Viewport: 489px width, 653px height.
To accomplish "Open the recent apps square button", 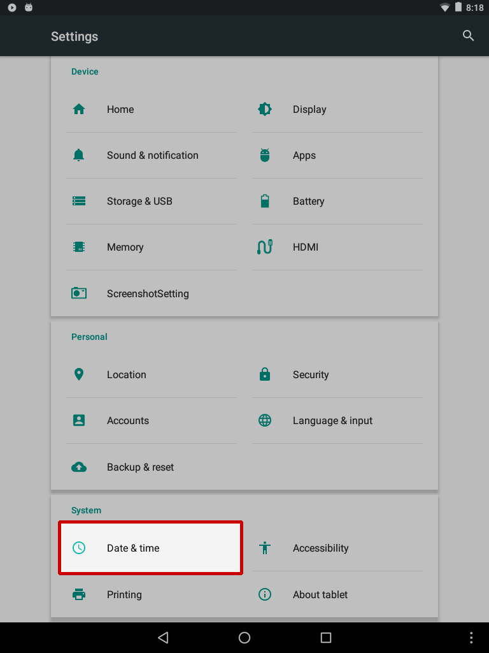I will (326, 637).
